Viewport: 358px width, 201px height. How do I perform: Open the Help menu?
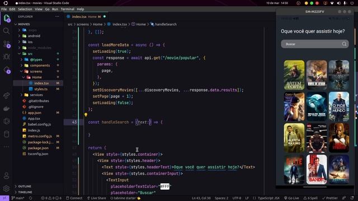pos(81,9)
